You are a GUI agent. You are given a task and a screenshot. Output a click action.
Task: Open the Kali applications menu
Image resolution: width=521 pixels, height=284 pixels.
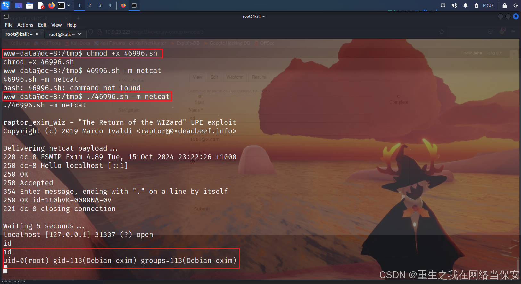(x=5, y=5)
